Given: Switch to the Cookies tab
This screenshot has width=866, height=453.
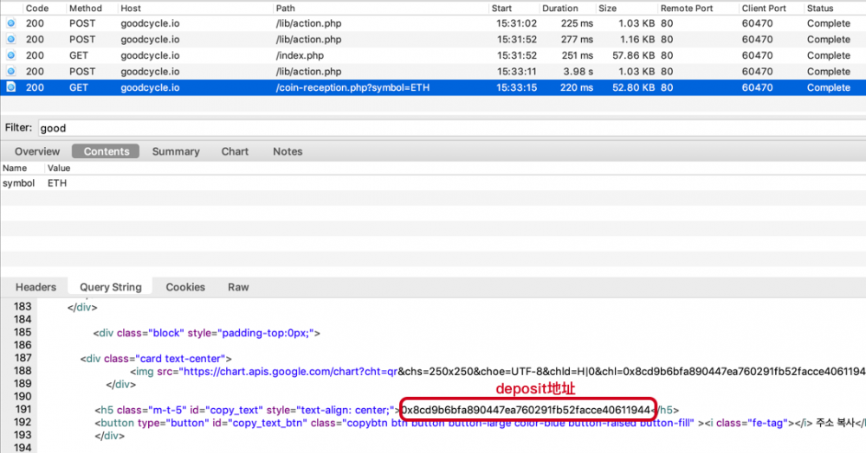Looking at the screenshot, I should 185,287.
